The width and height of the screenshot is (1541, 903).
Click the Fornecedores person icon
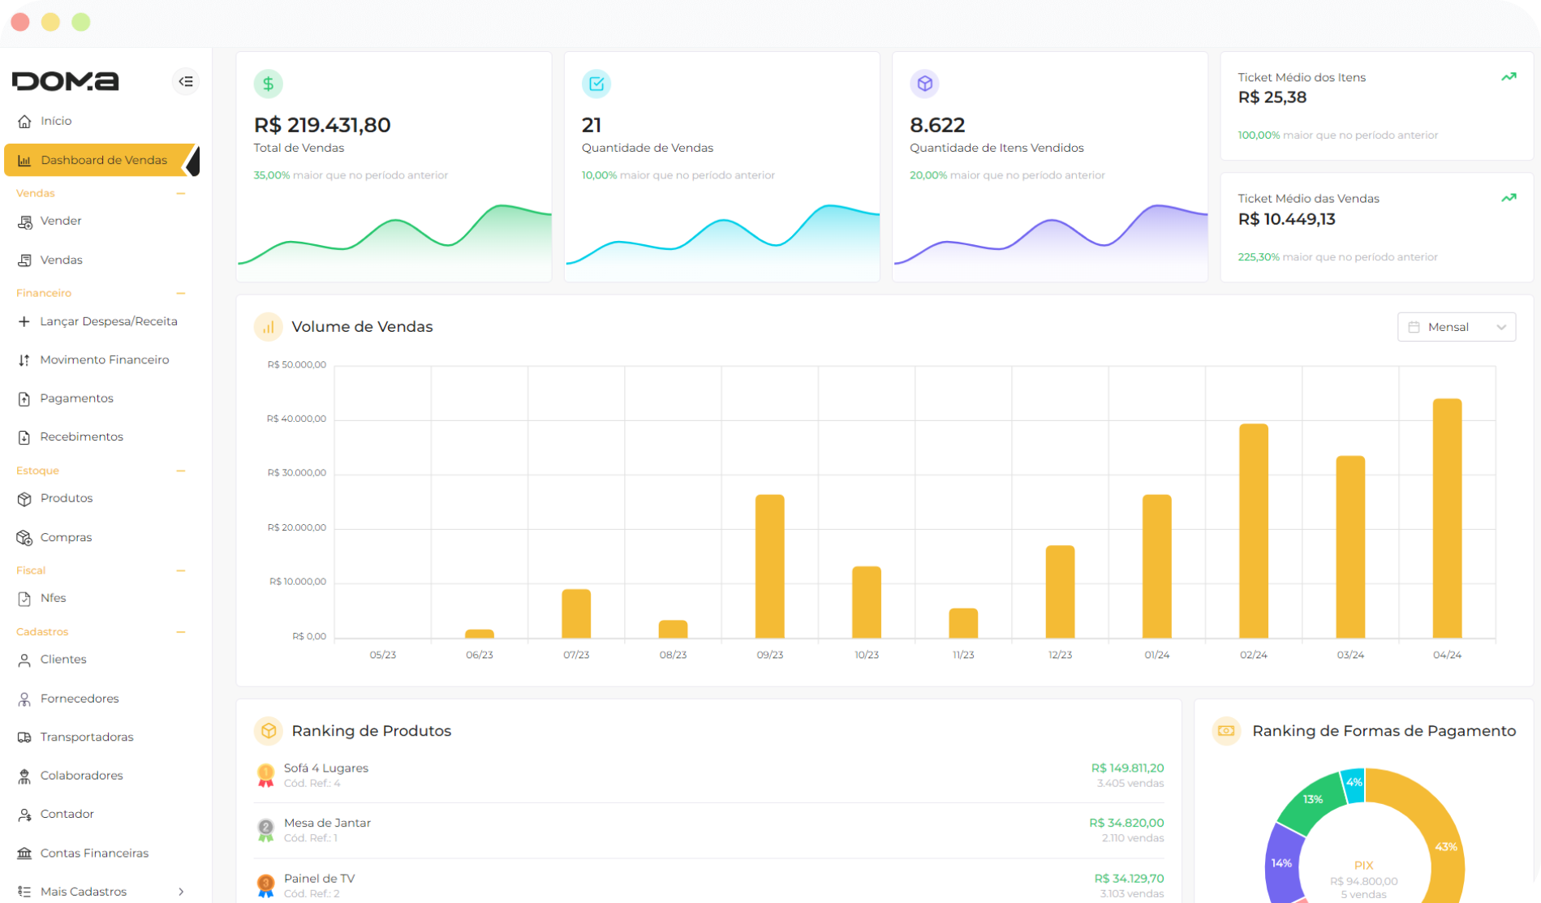24,699
